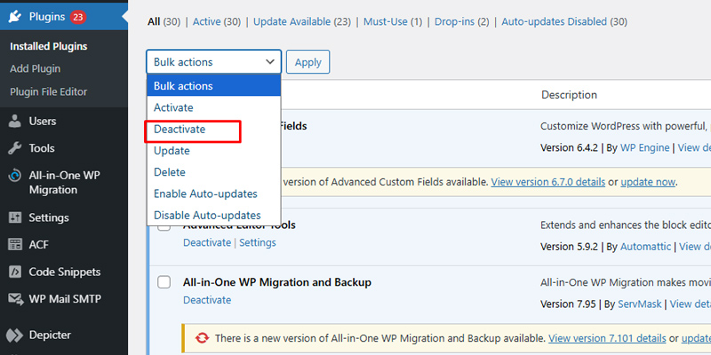
Task: Tick the All-in-One WP Migration and Backup checkbox
Action: click(164, 282)
